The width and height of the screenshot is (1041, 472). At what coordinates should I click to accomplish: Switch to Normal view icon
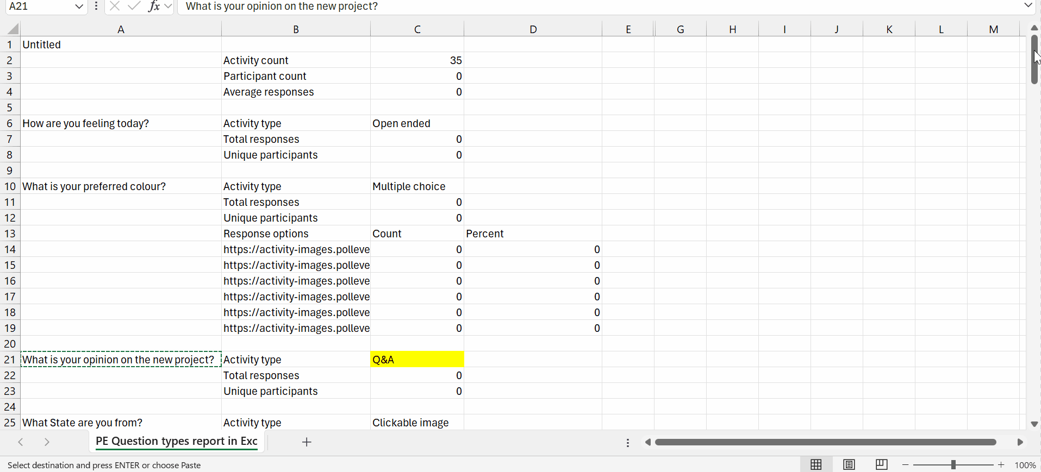(x=816, y=464)
